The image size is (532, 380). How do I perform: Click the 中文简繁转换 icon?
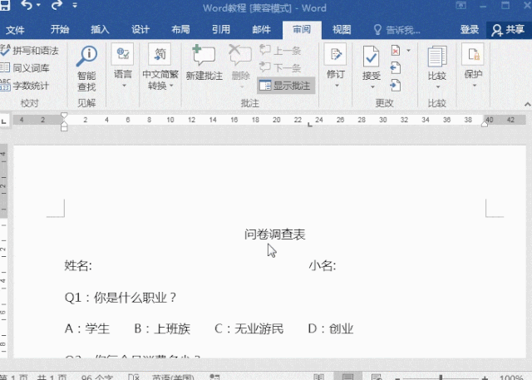pos(160,54)
